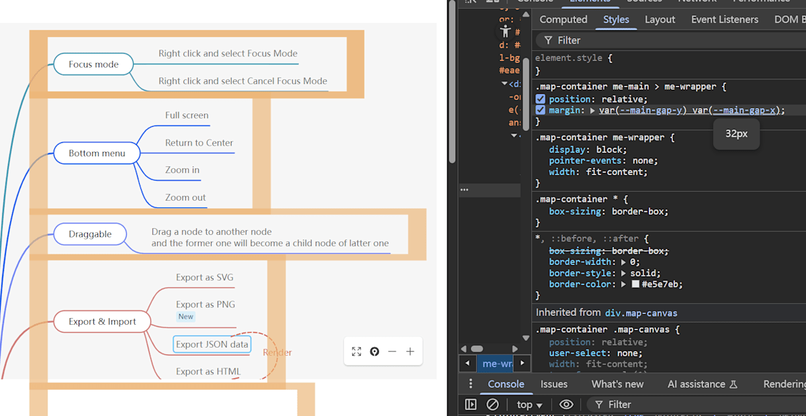This screenshot has height=416, width=806.
Task: Click the breadcrumb left arrow button
Action: pos(467,364)
